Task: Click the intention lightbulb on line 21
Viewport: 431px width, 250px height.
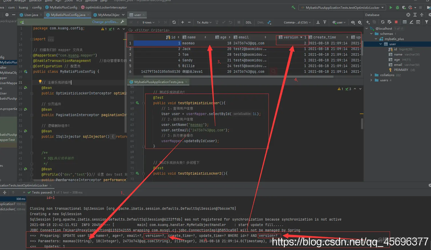Action: coord(40,82)
